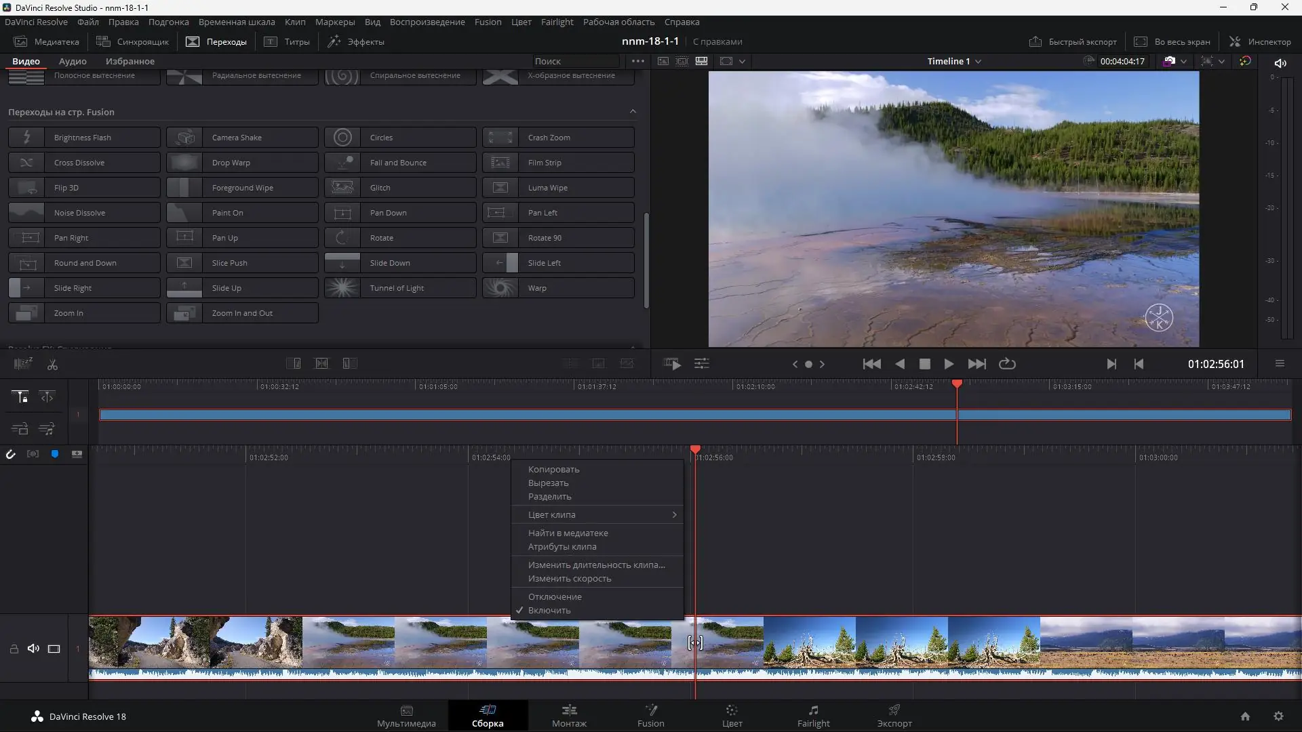Open the Timeline 1 dropdown

(x=954, y=61)
